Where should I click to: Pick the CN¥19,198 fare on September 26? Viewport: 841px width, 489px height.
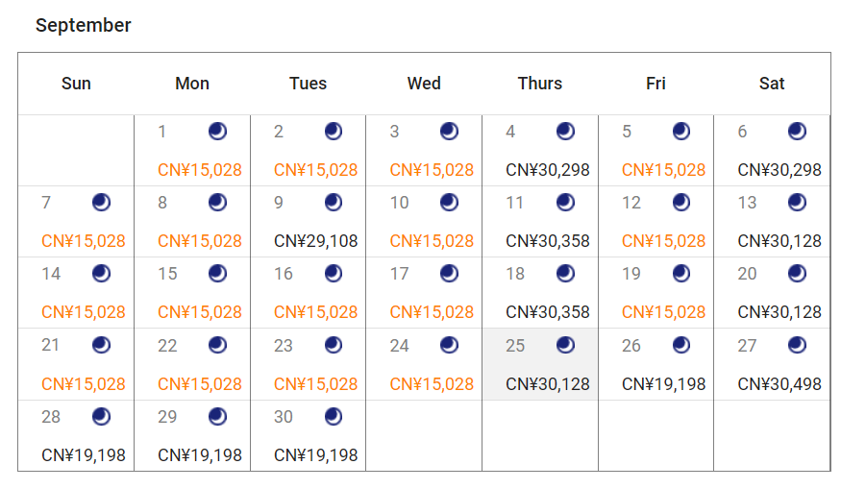point(663,384)
